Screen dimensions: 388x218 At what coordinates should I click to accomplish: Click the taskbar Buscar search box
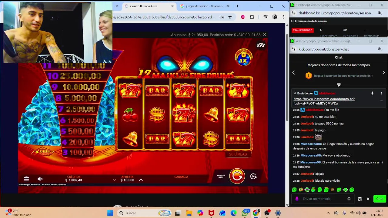click(144, 213)
